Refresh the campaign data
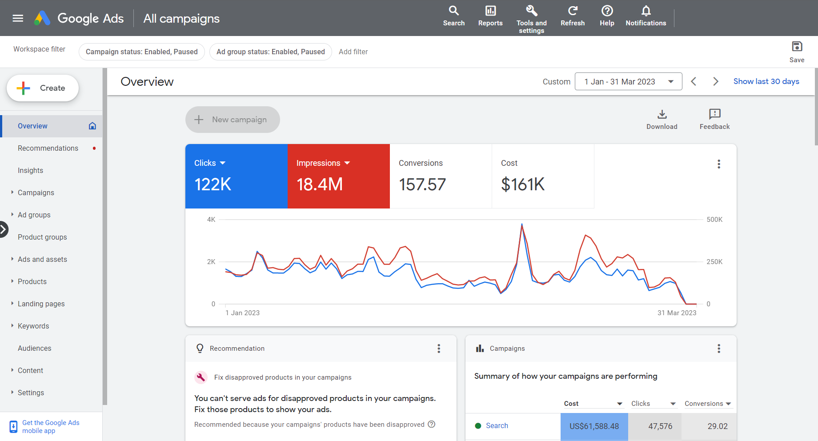Screen dimensions: 818x441 click(x=572, y=11)
